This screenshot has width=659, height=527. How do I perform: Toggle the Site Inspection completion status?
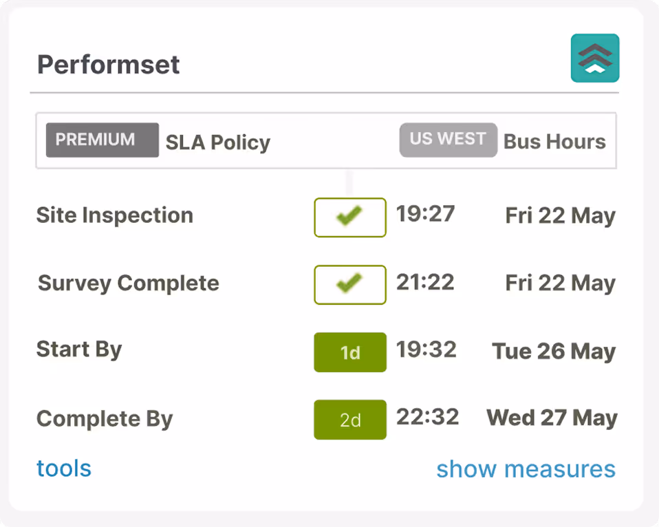click(x=349, y=217)
